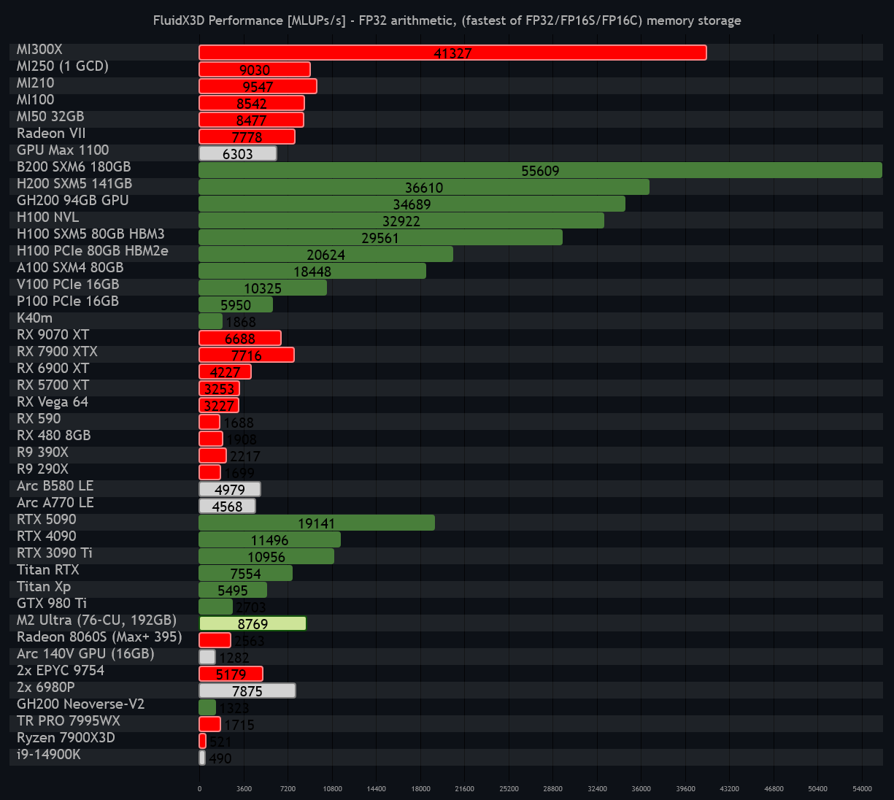Click the B200 SXM6 180GB label

point(74,167)
